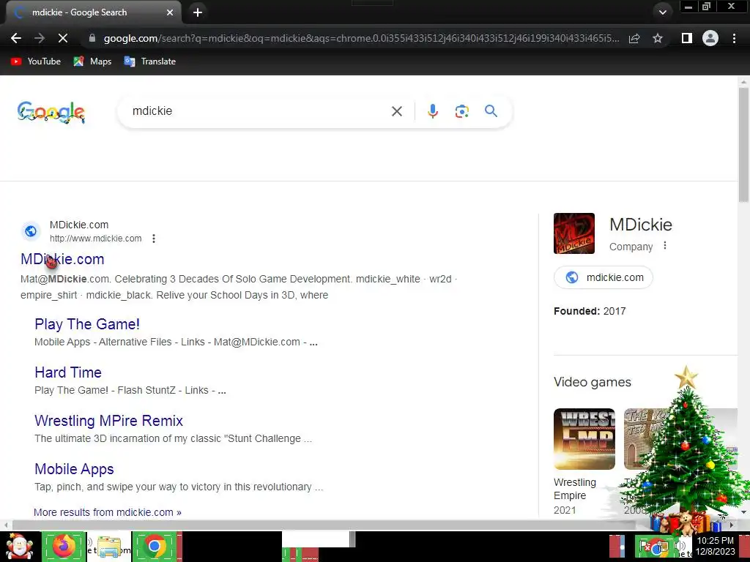Open the MDickie.com result title link

tap(62, 259)
